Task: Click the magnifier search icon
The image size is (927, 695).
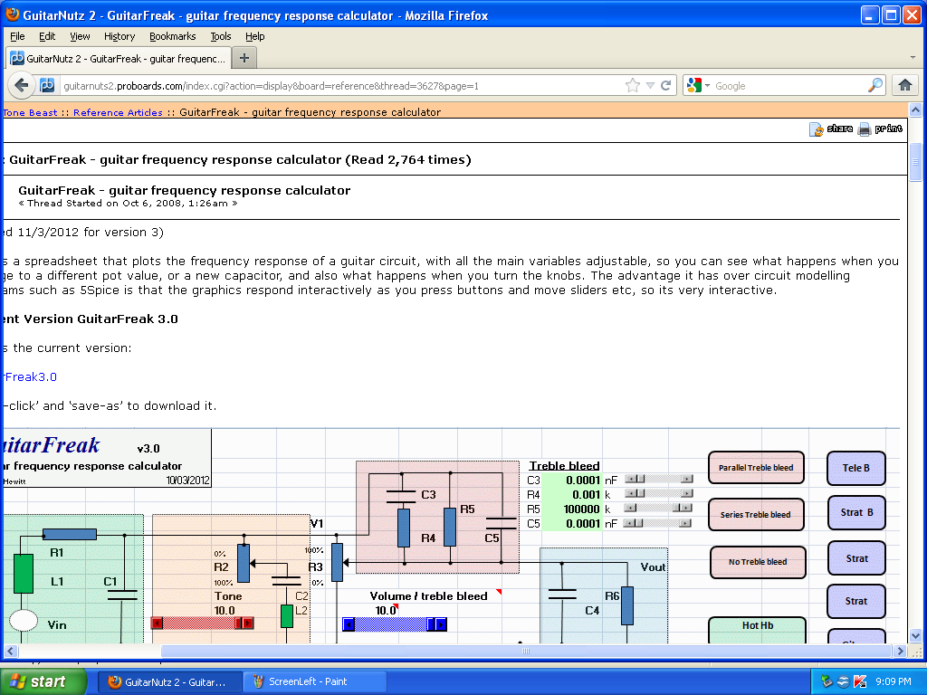Action: (x=875, y=86)
